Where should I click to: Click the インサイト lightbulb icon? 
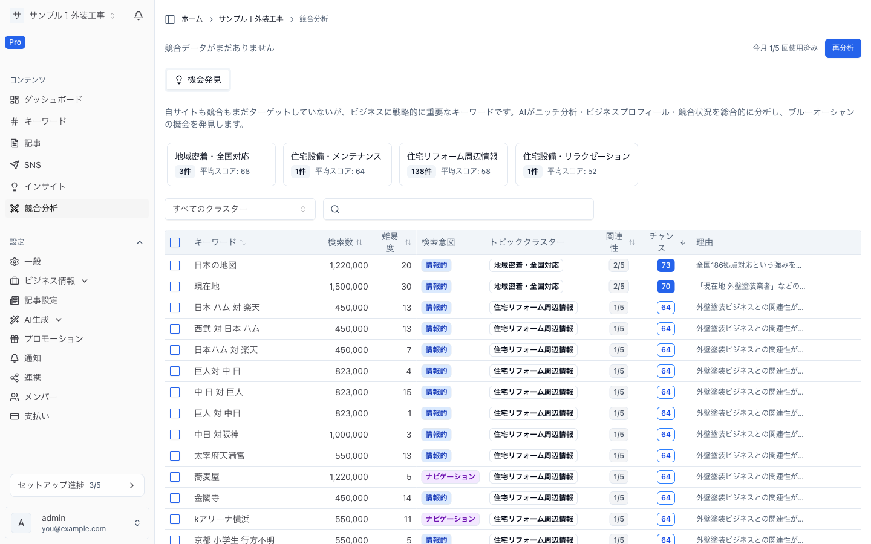[15, 187]
